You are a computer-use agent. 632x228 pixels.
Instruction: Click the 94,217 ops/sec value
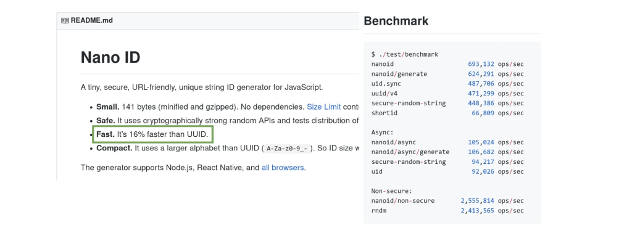(x=497, y=161)
